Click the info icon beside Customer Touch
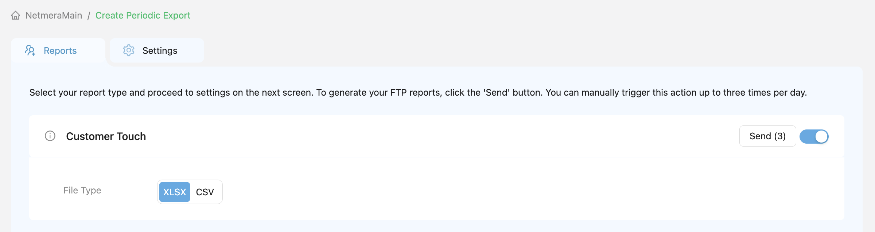 click(50, 136)
